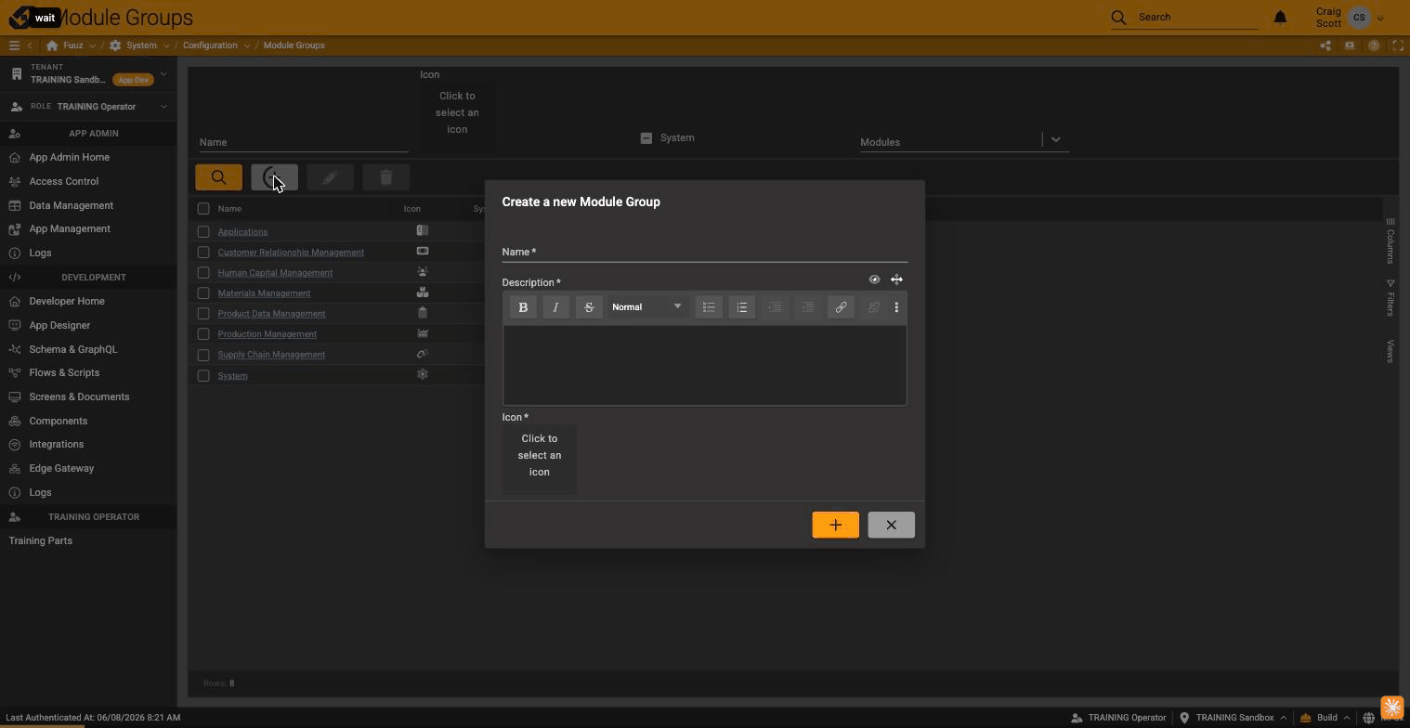The height and width of the screenshot is (728, 1410).
Task: Select all rows header checkbox
Action: (203, 209)
